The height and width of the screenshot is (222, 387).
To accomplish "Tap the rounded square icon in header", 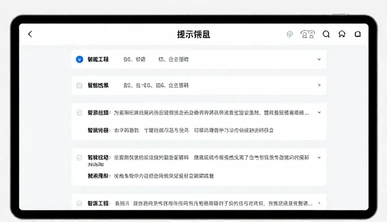I will point(357,34).
